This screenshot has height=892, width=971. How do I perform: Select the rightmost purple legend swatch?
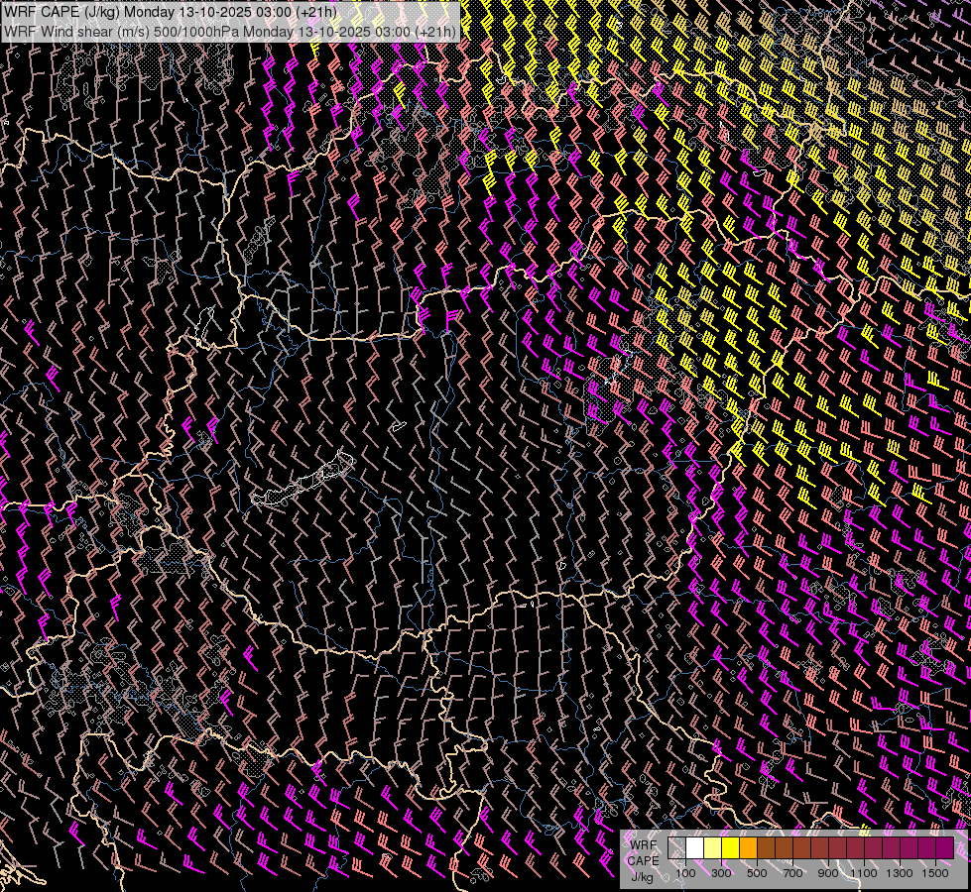(944, 848)
